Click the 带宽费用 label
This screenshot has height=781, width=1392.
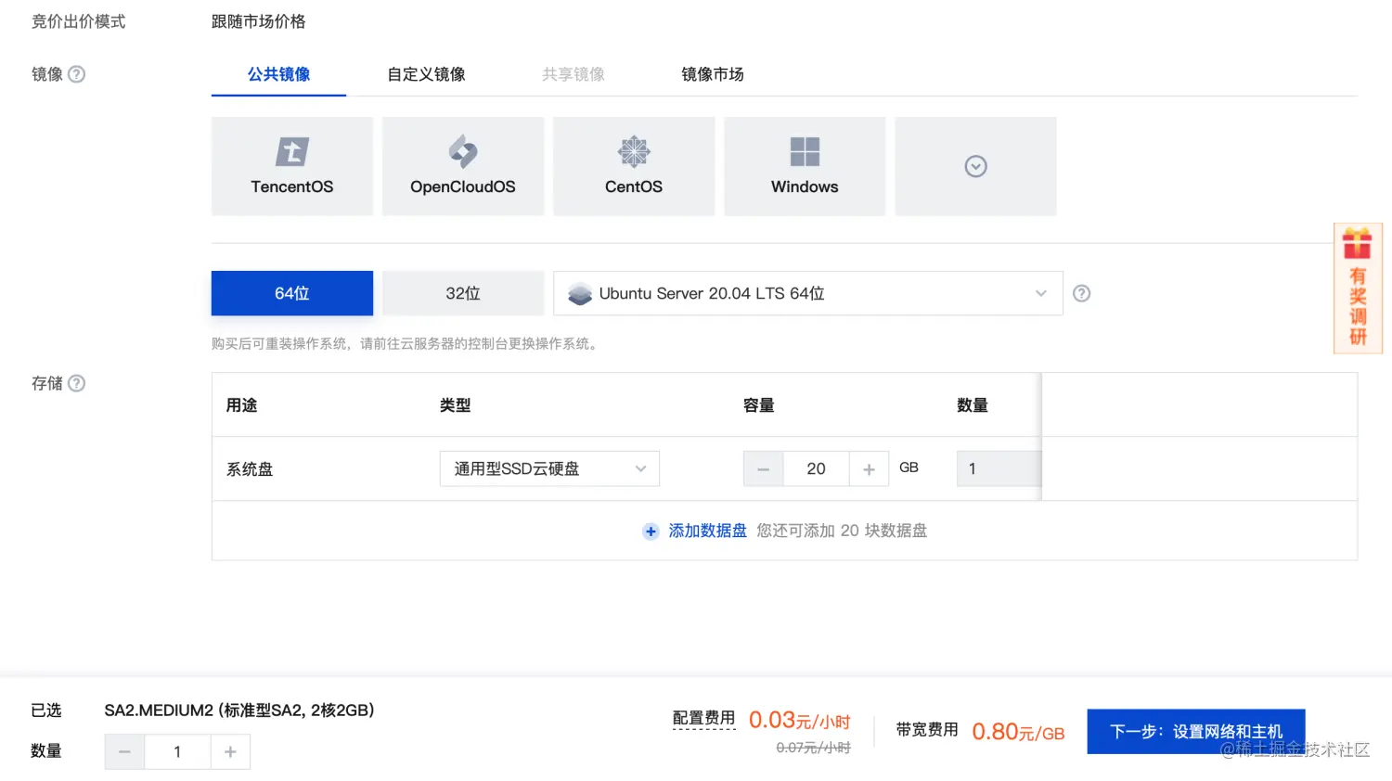927,730
